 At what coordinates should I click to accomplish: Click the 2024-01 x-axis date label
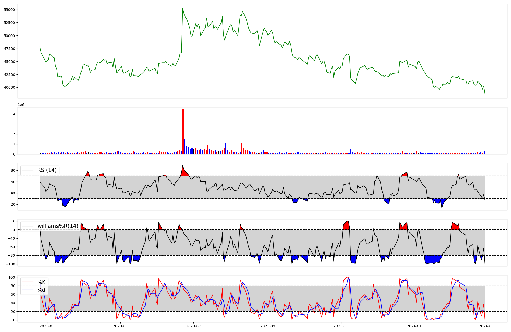[x=414, y=326]
